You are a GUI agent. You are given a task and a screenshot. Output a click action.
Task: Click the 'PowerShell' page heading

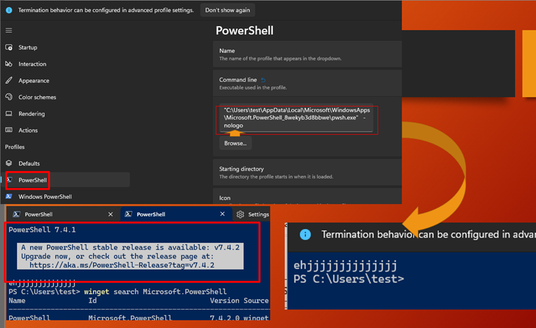[x=244, y=30]
